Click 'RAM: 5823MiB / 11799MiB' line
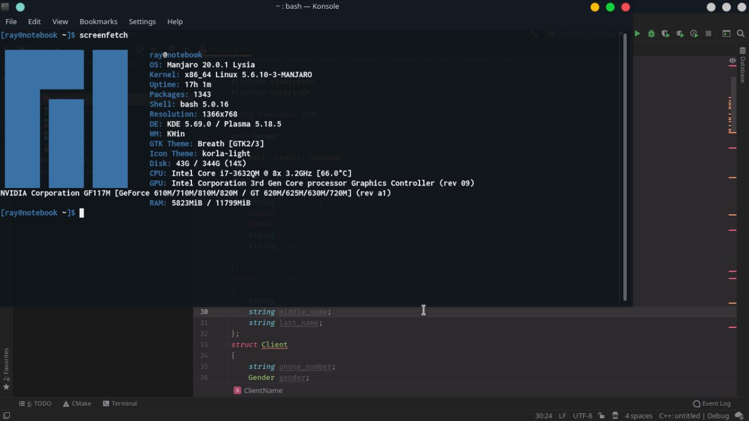 [x=200, y=203]
